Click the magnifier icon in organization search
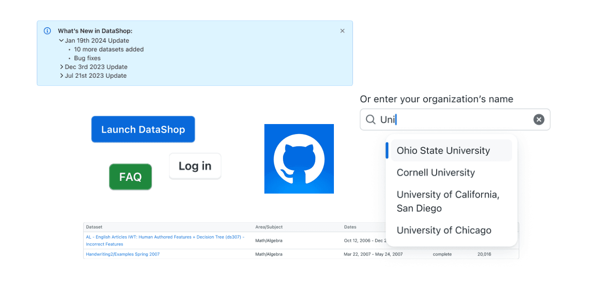Screen dimensions: 601x289 click(x=371, y=120)
